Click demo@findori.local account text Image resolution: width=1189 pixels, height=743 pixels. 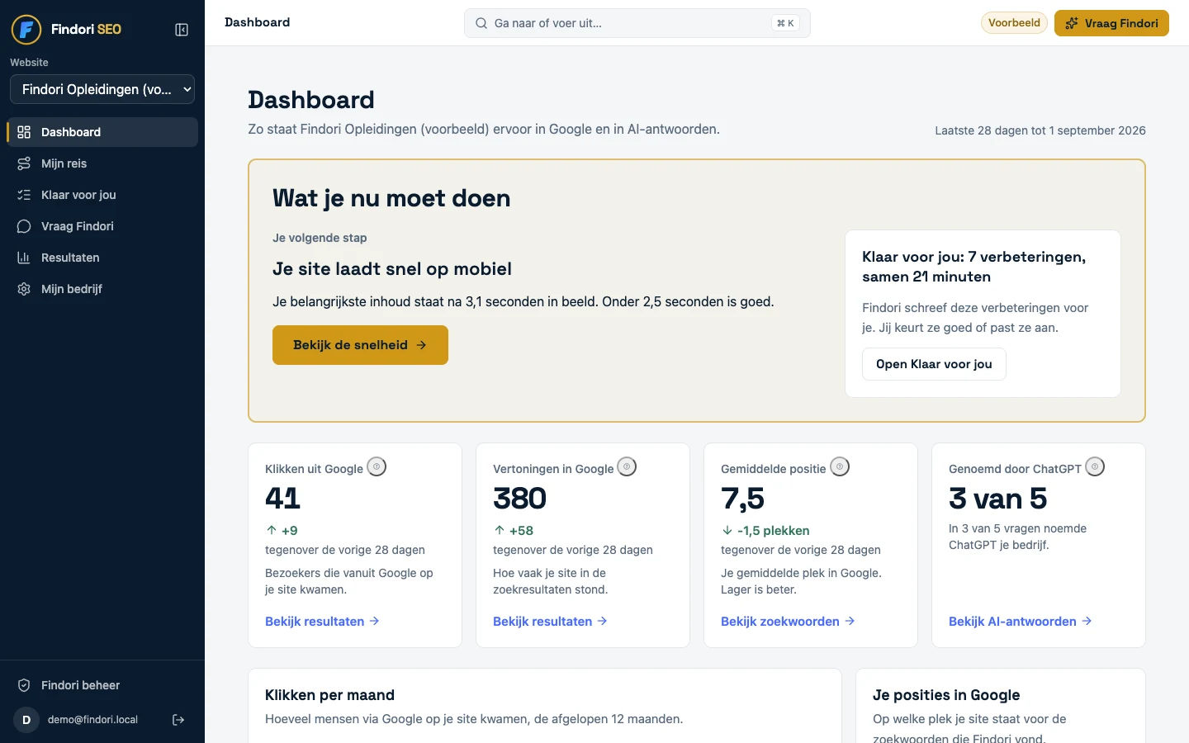point(92,720)
